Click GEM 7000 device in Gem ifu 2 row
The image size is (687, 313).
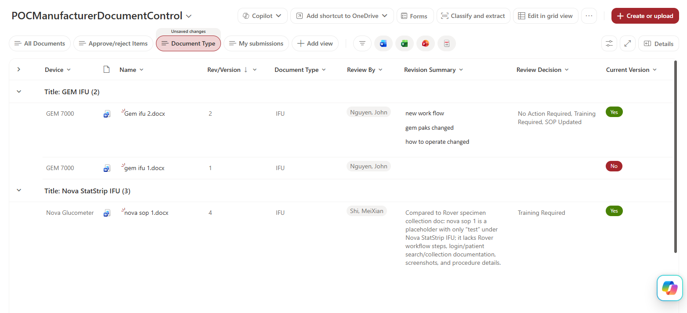60,114
